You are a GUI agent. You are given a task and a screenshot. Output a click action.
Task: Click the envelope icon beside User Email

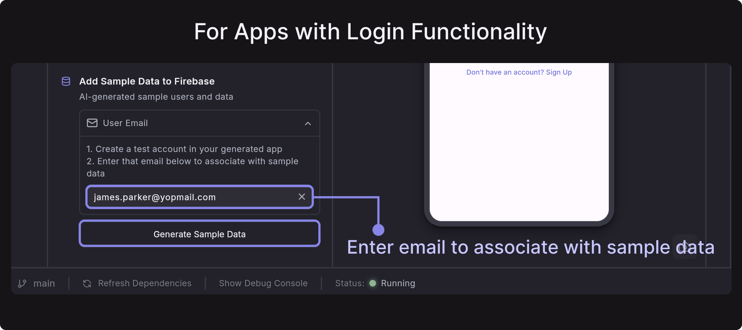pos(92,123)
